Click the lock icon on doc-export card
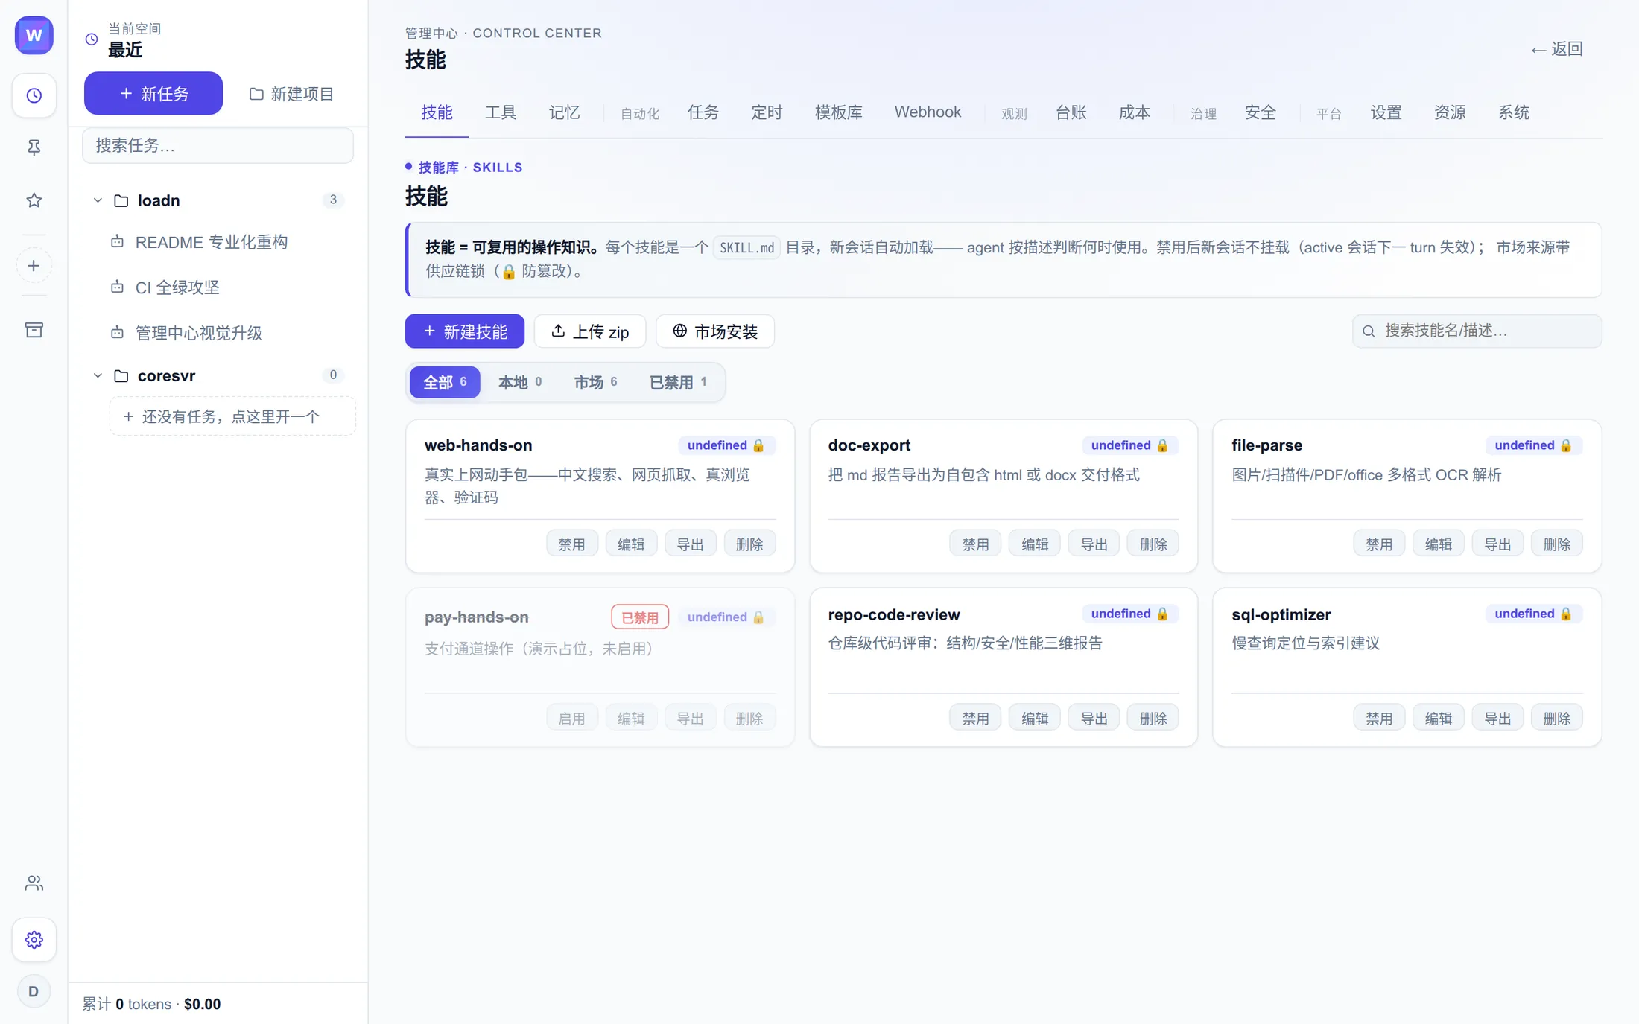This screenshot has height=1024, width=1639. point(1162,445)
